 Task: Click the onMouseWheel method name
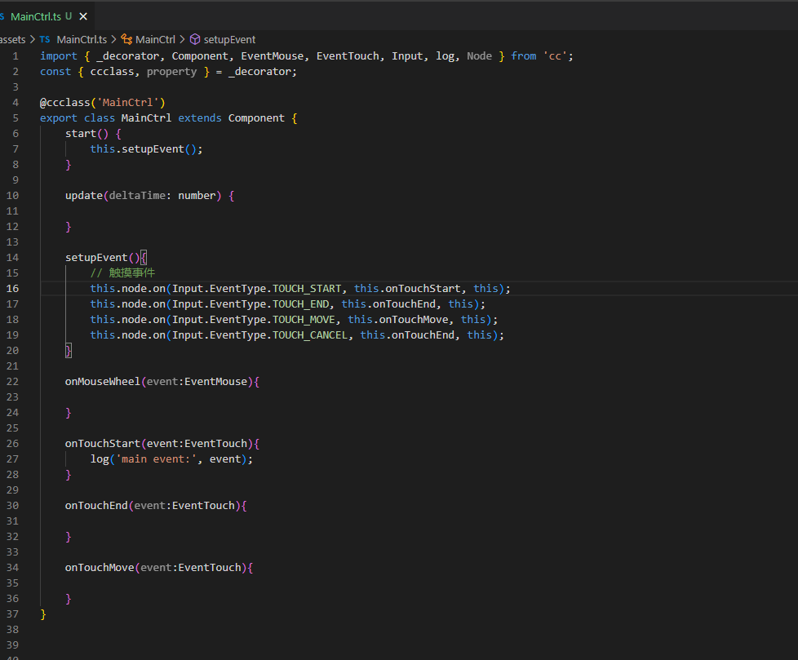(x=103, y=382)
